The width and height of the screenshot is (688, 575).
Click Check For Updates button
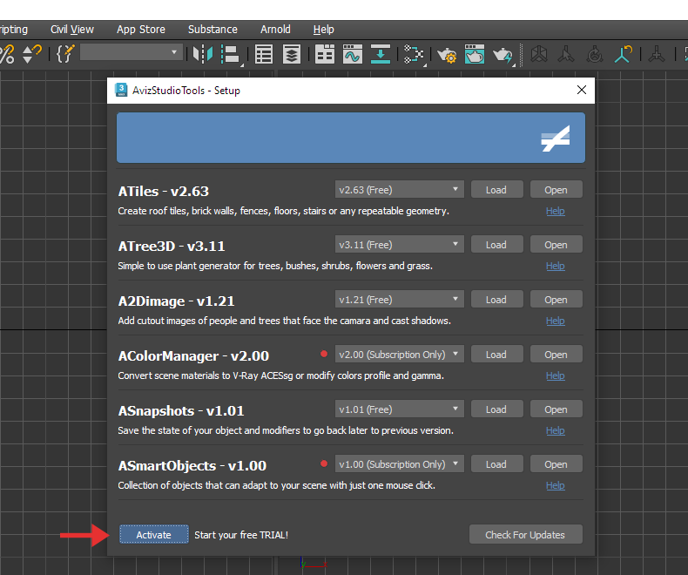(x=526, y=535)
